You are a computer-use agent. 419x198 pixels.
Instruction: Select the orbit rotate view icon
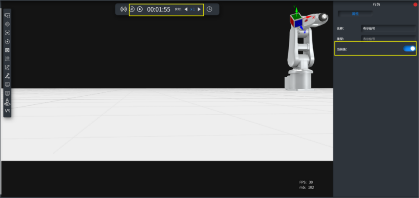coord(7,42)
